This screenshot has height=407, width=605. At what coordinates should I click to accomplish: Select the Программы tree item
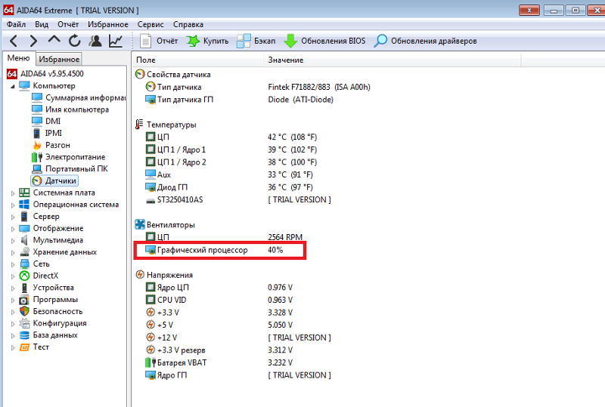coord(48,300)
